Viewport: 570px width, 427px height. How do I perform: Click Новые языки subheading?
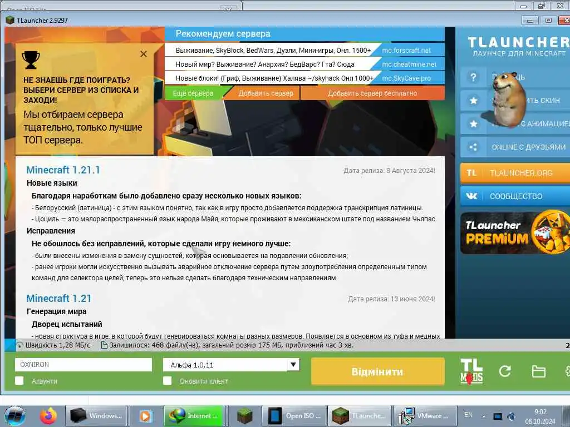pyautogui.click(x=52, y=183)
